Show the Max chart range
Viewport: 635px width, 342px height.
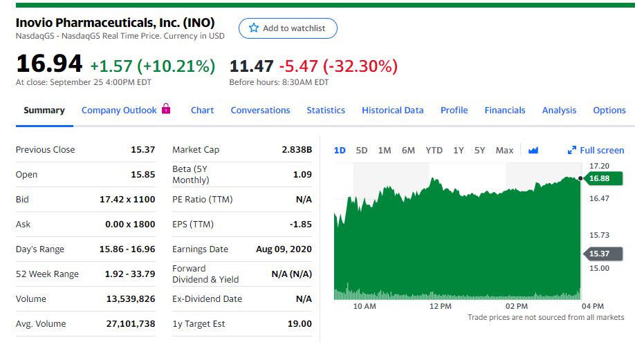click(x=504, y=150)
